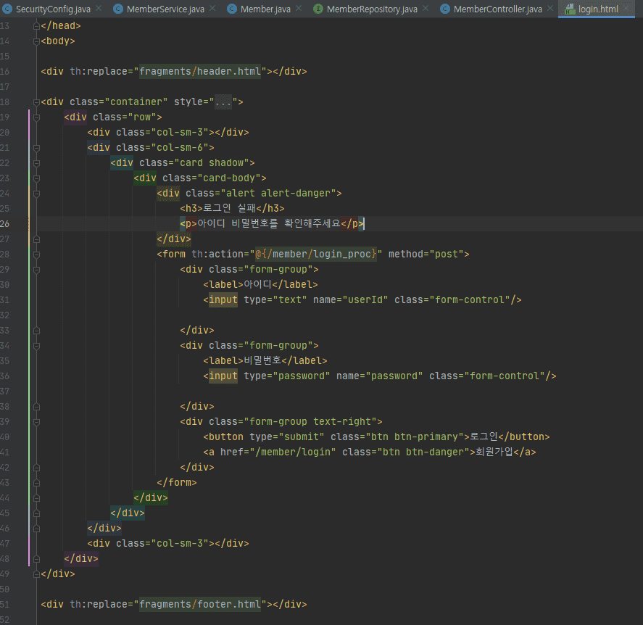Click the "container" class value
This screenshot has width=643, height=625.
136,102
